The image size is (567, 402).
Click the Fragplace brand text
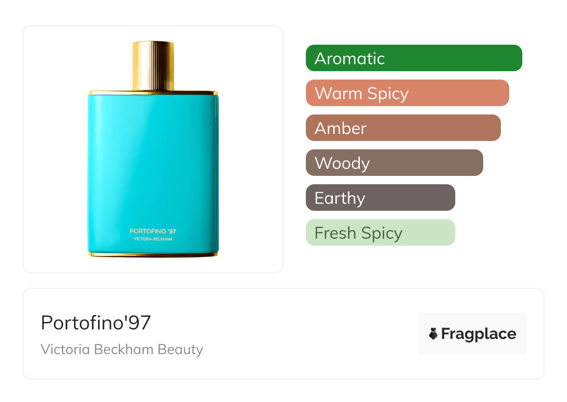coord(479,334)
